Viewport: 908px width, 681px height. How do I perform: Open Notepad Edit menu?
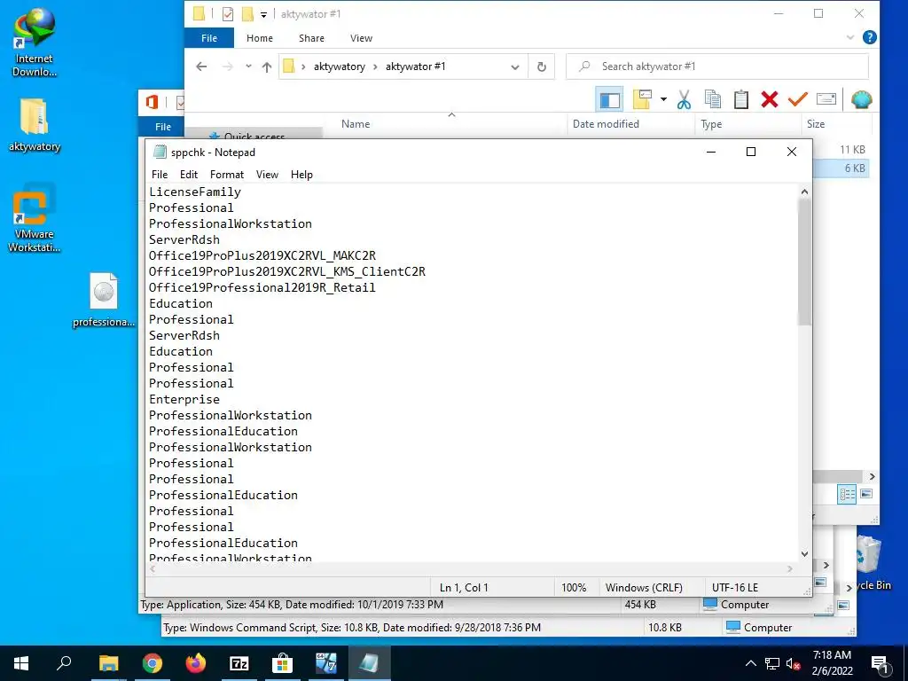(x=189, y=175)
